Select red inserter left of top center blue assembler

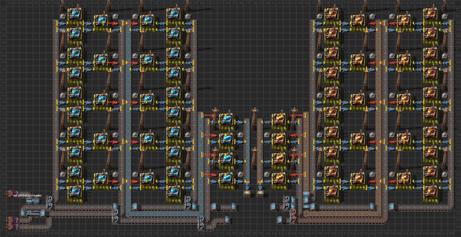(x=211, y=116)
